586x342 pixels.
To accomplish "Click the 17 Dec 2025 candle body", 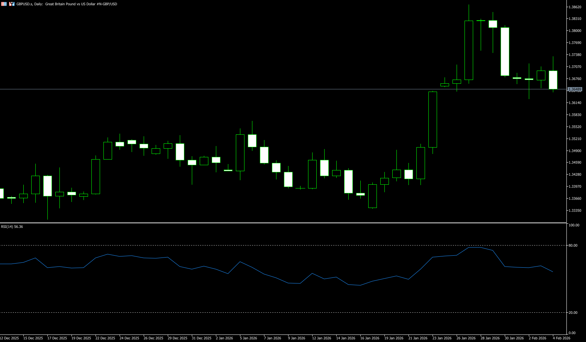I will pyautogui.click(x=47, y=186).
